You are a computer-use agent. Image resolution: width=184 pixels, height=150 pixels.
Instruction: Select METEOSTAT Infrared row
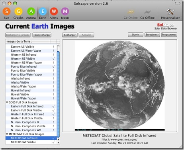pyautogui.click(x=31, y=138)
